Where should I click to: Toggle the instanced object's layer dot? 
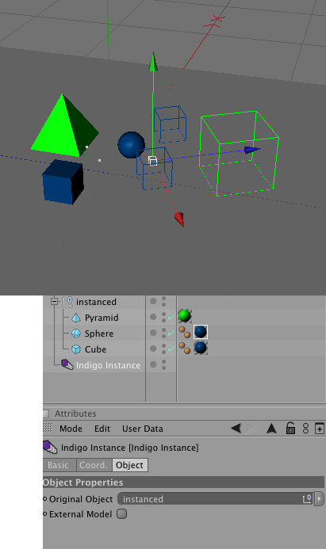pos(153,301)
